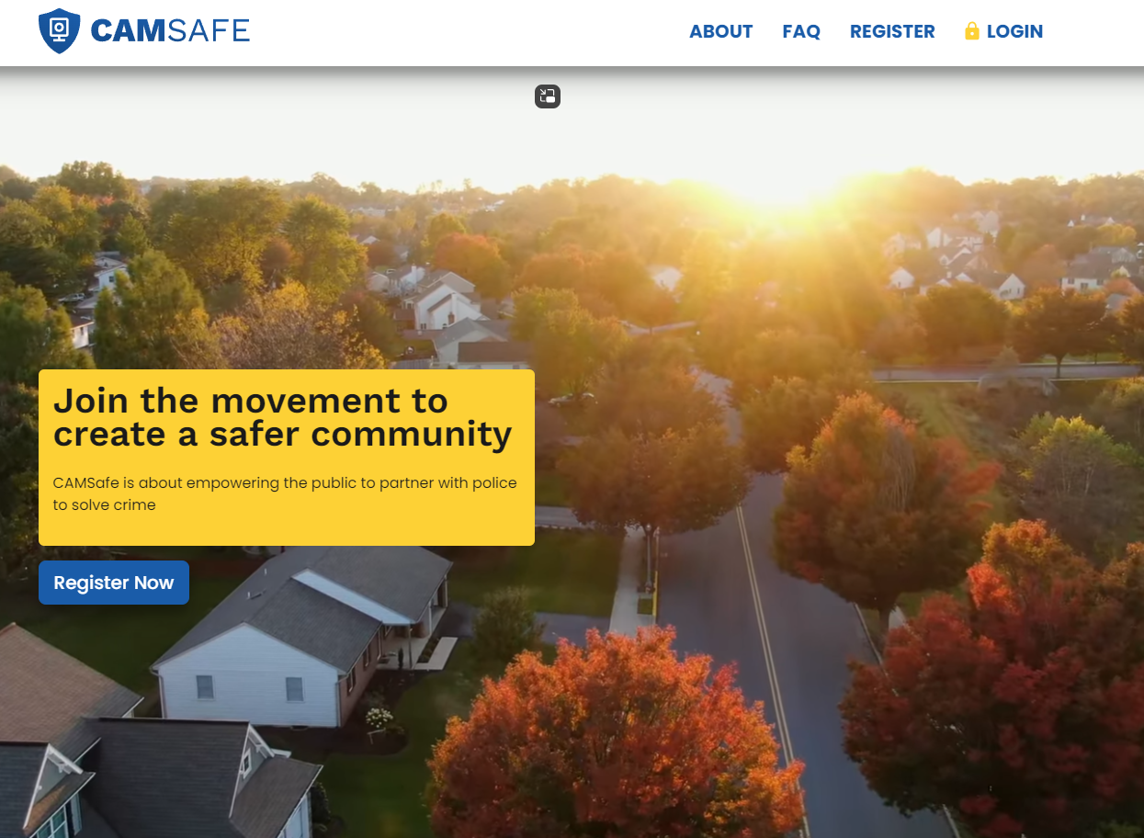Click the yellow padlock icon beside Login
This screenshot has height=838, width=1144.
(972, 31)
